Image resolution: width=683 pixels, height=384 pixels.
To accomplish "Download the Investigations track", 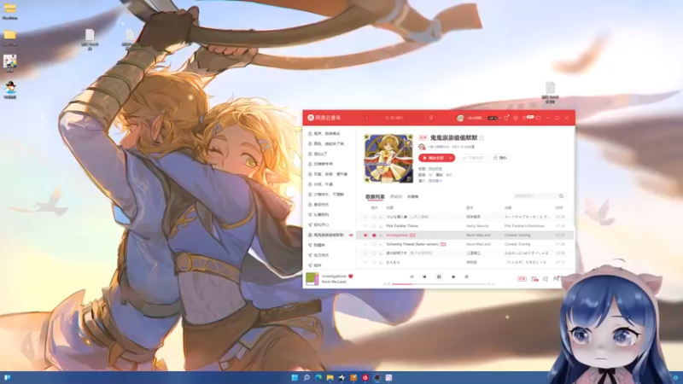I will [x=380, y=236].
